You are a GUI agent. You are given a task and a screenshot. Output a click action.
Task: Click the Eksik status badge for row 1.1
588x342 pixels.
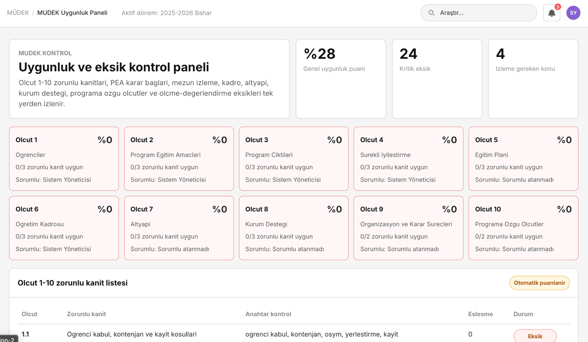pyautogui.click(x=535, y=336)
